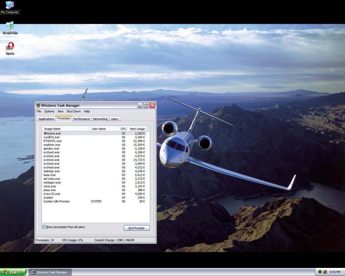Expand the View menu
Image resolution: width=345 pixels, height=276 pixels.
[x=60, y=112]
